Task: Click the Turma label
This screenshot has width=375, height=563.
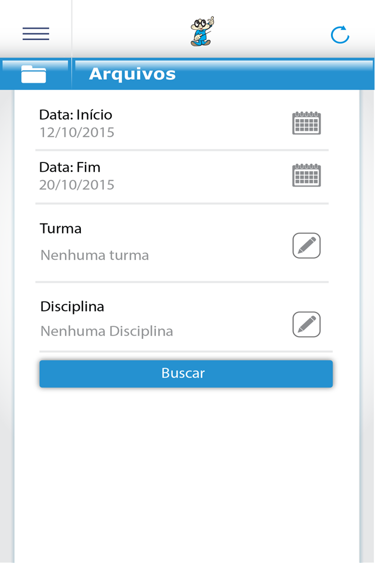Action: (x=61, y=229)
